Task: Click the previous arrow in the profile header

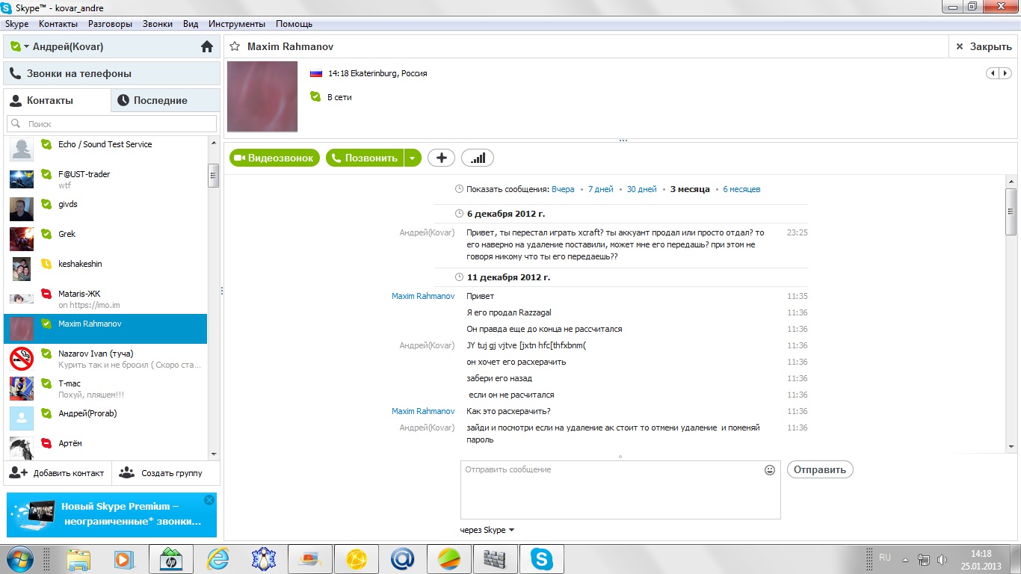Action: coord(993,73)
